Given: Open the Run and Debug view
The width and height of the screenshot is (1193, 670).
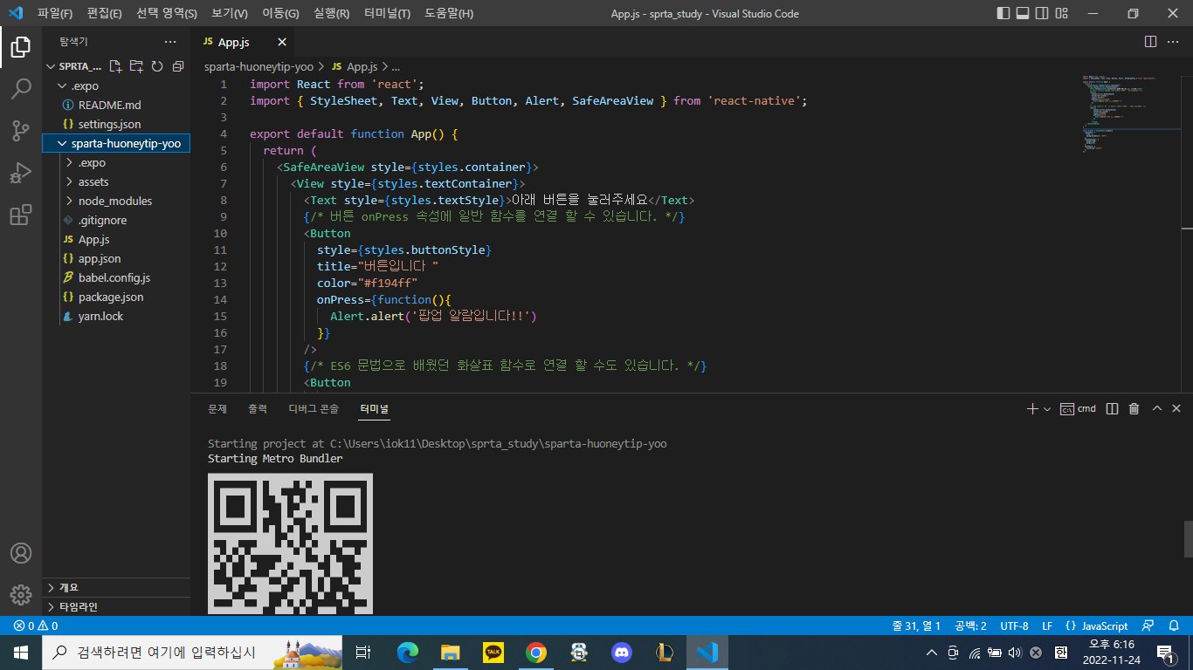Looking at the screenshot, I should pos(21,173).
